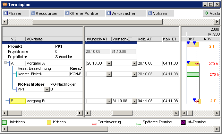This screenshot has height=134, width=222.
Task: Click the Wunsch-ET column header
Action: [x=124, y=39]
